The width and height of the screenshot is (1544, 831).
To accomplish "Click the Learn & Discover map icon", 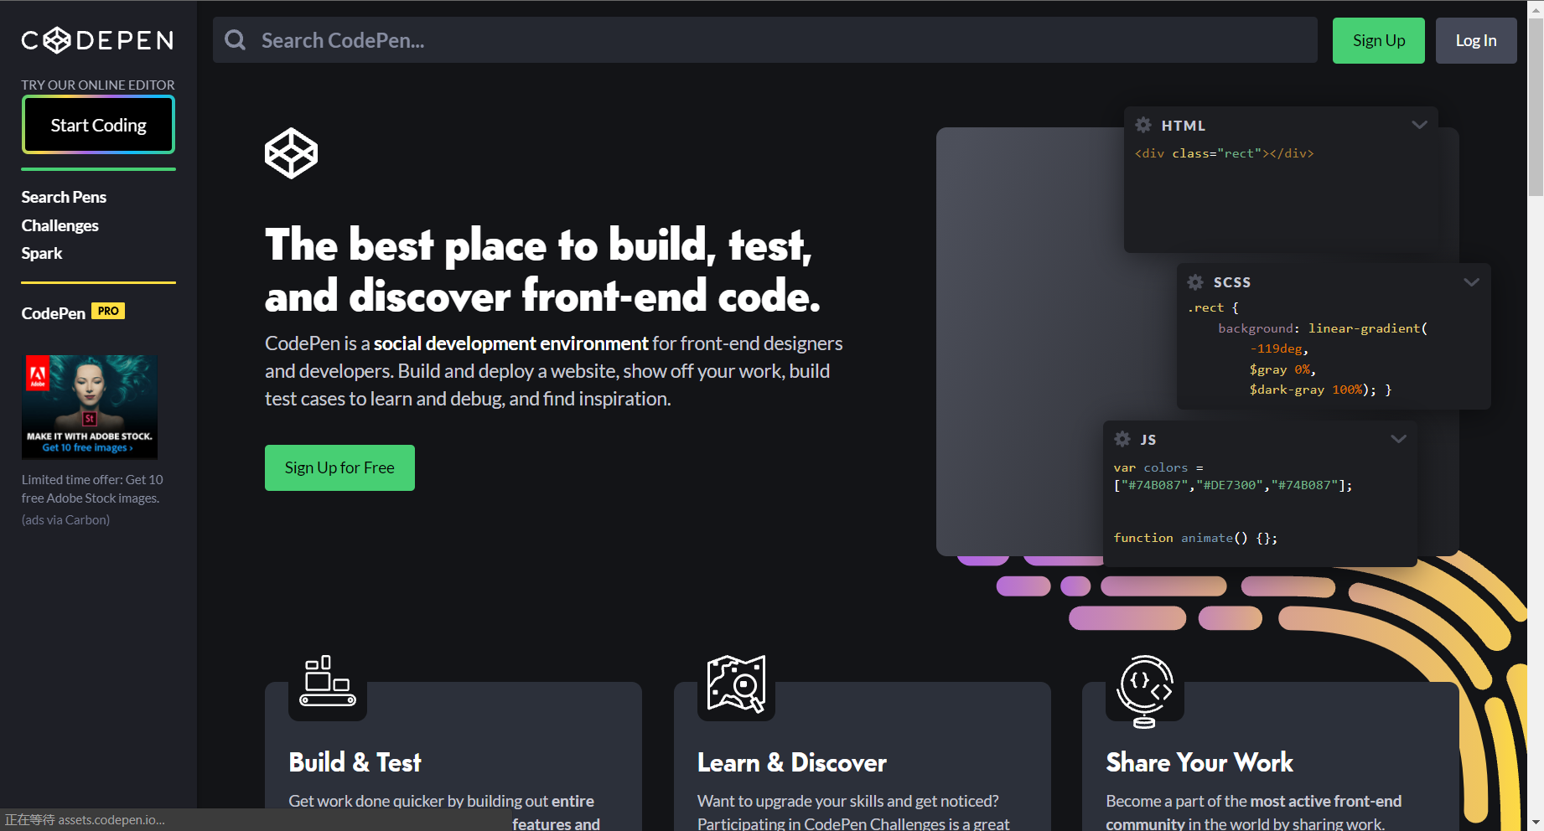I will [736, 684].
